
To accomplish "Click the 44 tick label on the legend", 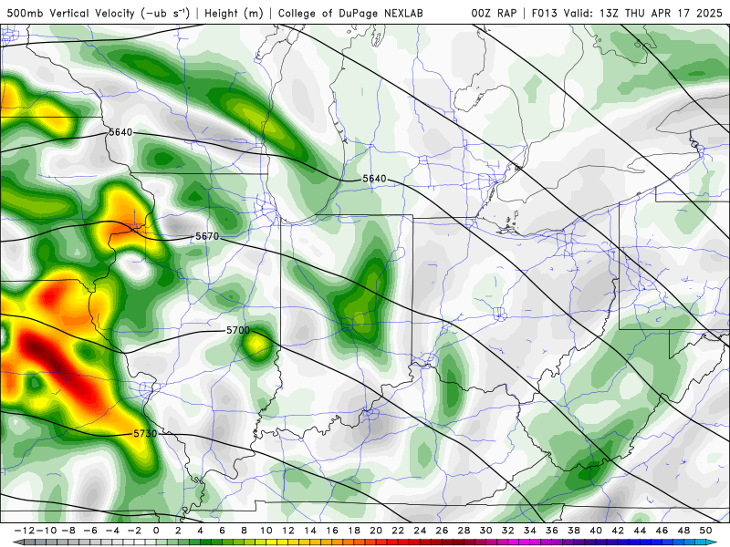I will tap(641, 531).
